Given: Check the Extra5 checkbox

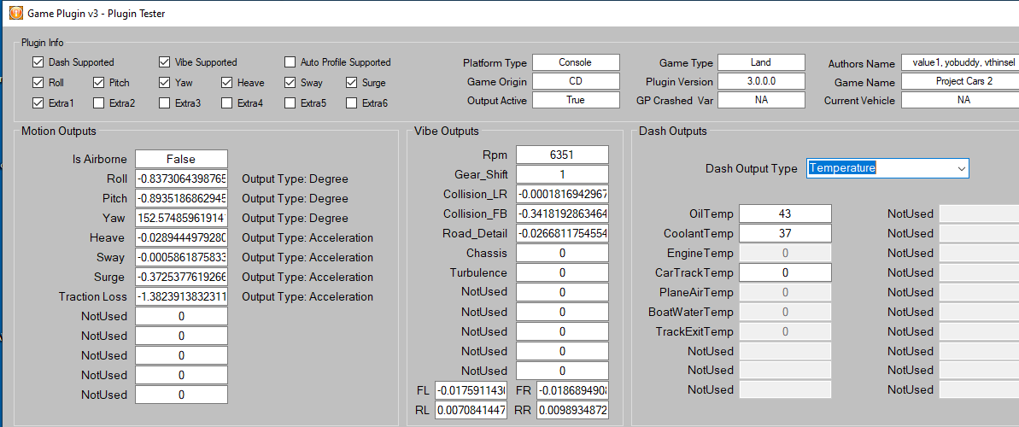Looking at the screenshot, I should click(290, 102).
